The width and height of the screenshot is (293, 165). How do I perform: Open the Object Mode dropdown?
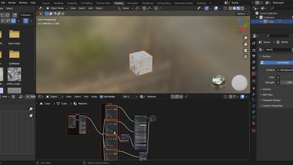tap(57, 8)
